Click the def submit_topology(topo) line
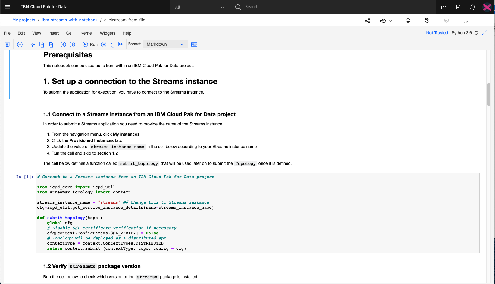Viewport: 495px width, 284px height. tap(70, 218)
